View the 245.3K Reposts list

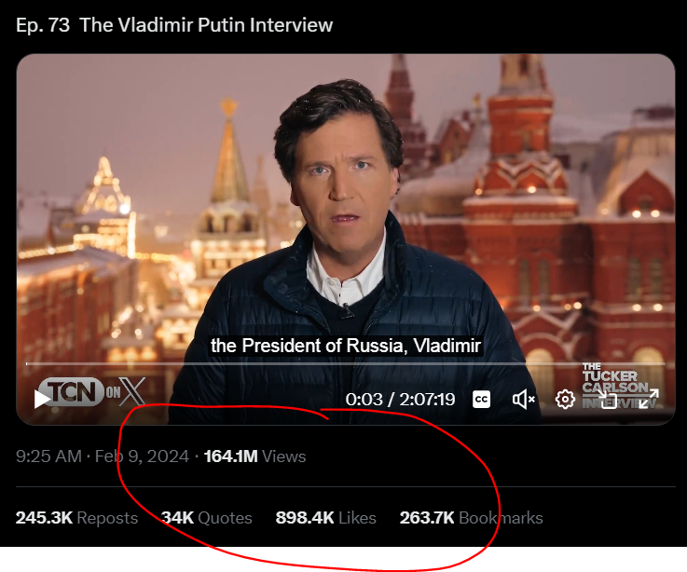coord(76,518)
